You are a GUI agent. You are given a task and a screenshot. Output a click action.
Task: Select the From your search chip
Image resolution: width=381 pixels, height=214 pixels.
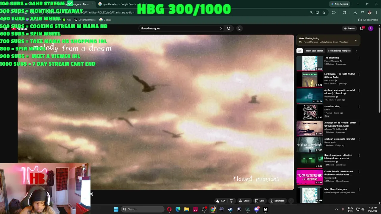(315, 51)
